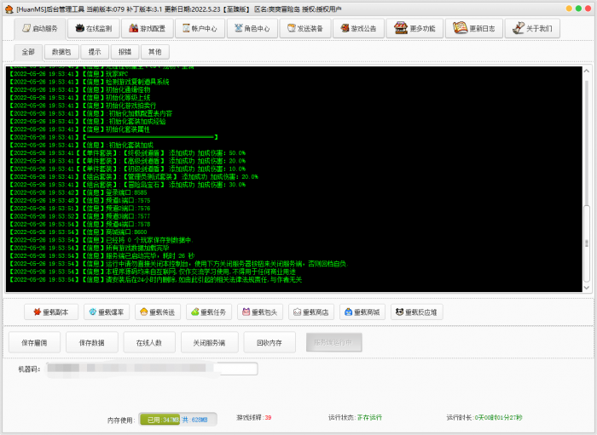This screenshot has height=435, width=597.
Task: Open the 更新日志 tab
Action: click(474, 28)
